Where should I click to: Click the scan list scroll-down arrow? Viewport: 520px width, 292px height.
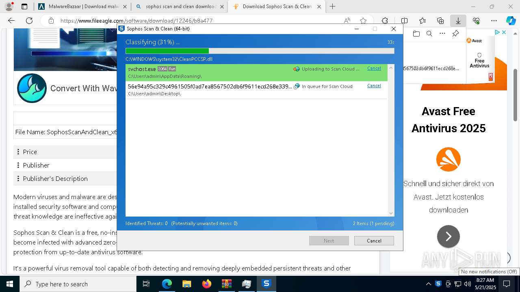391,213
